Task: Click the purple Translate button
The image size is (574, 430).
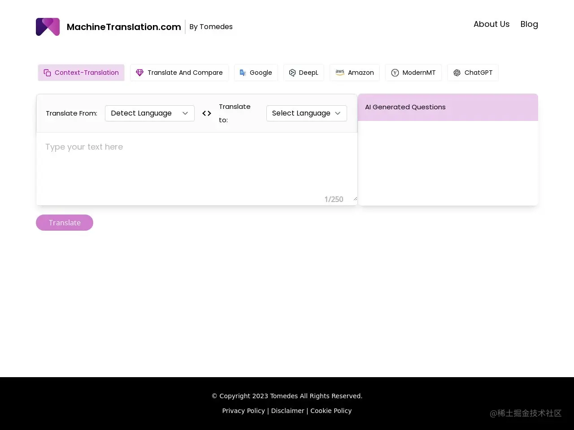Action: 65,223
